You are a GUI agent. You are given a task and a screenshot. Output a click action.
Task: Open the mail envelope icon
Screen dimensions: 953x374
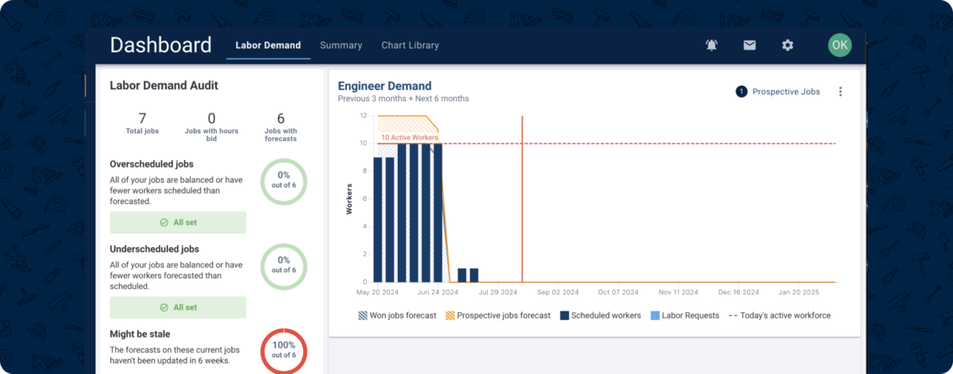tap(749, 45)
